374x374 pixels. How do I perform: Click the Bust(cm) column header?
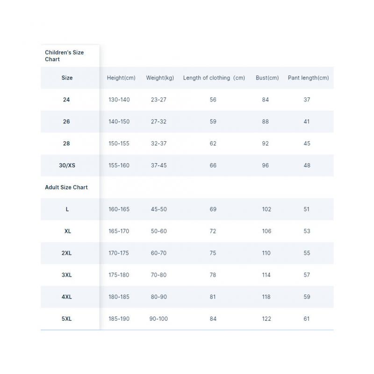[x=267, y=78]
